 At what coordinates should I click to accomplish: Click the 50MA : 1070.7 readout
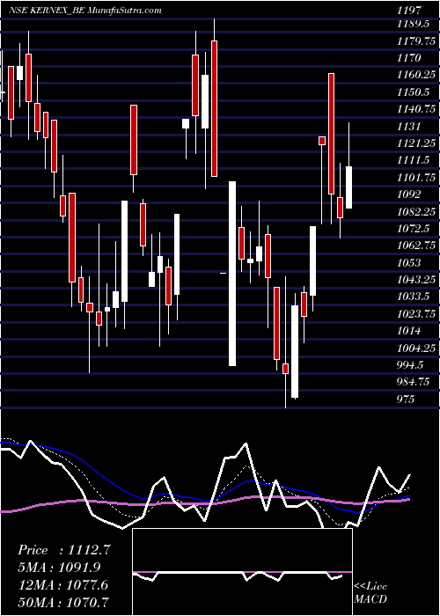click(x=63, y=602)
